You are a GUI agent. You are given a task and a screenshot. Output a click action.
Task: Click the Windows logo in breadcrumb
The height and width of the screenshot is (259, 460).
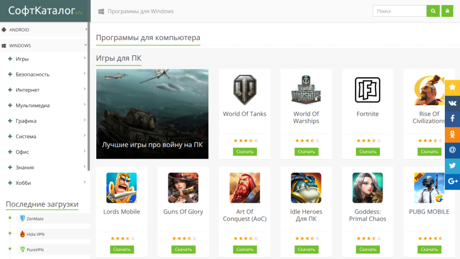[x=101, y=11]
